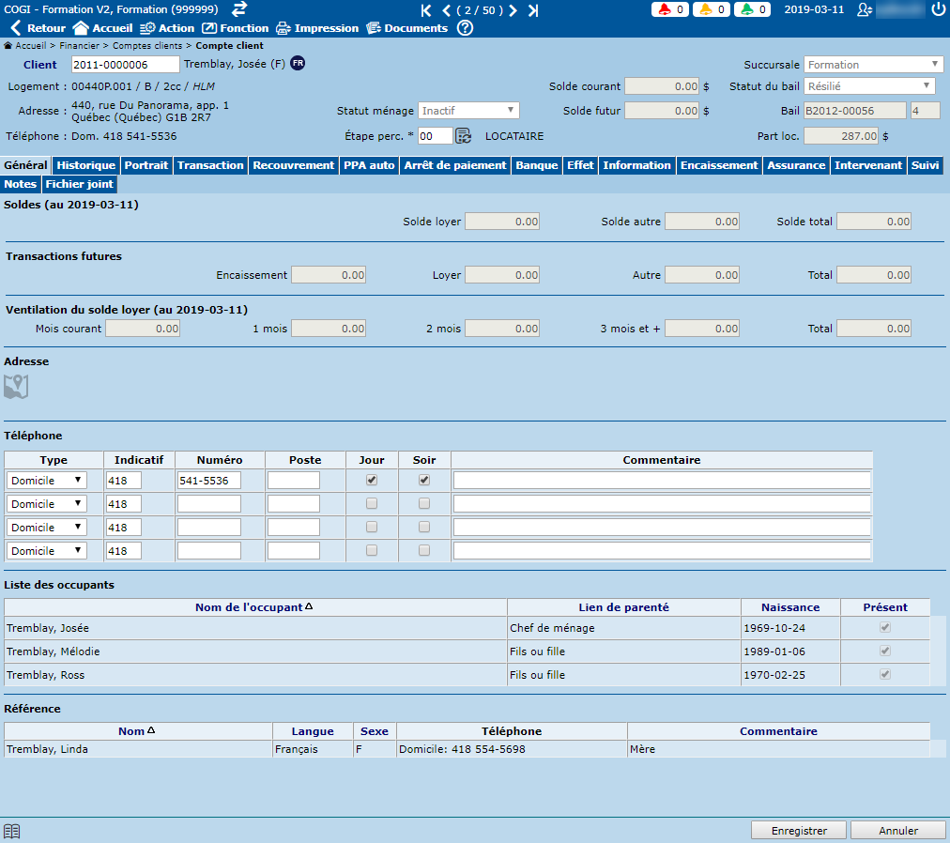Open the Encaissement tab
This screenshot has height=843, width=950.
719,165
